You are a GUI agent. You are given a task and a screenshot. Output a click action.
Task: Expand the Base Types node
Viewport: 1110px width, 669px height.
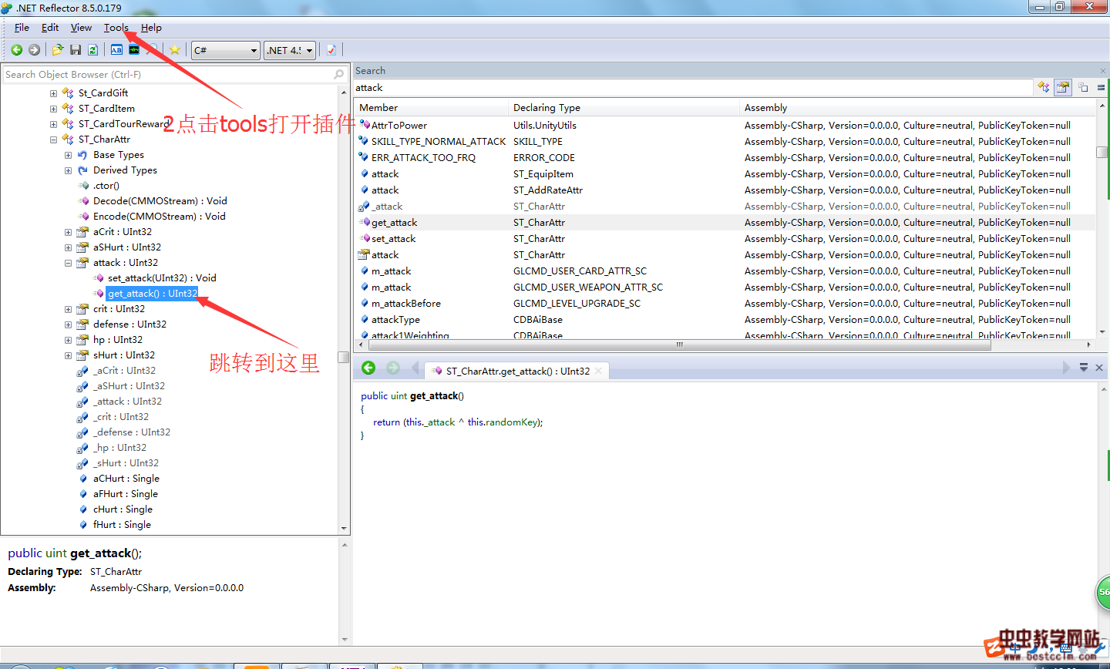pyautogui.click(x=68, y=155)
